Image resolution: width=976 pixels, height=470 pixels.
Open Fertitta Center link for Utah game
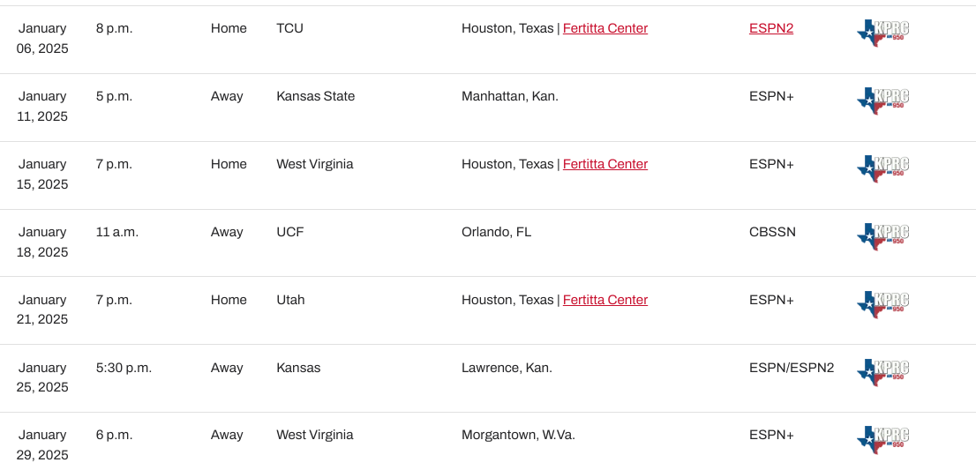[605, 300]
